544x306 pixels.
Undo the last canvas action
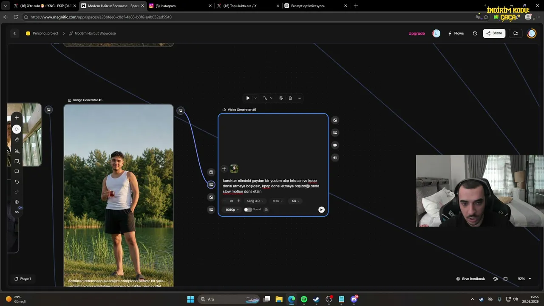click(x=17, y=182)
